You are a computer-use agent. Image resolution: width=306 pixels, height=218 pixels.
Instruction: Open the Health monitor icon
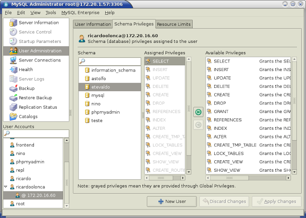click(x=13, y=70)
